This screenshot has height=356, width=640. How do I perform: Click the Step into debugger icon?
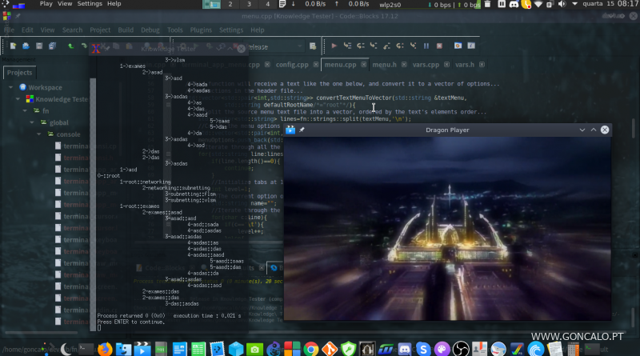[x=374, y=46]
